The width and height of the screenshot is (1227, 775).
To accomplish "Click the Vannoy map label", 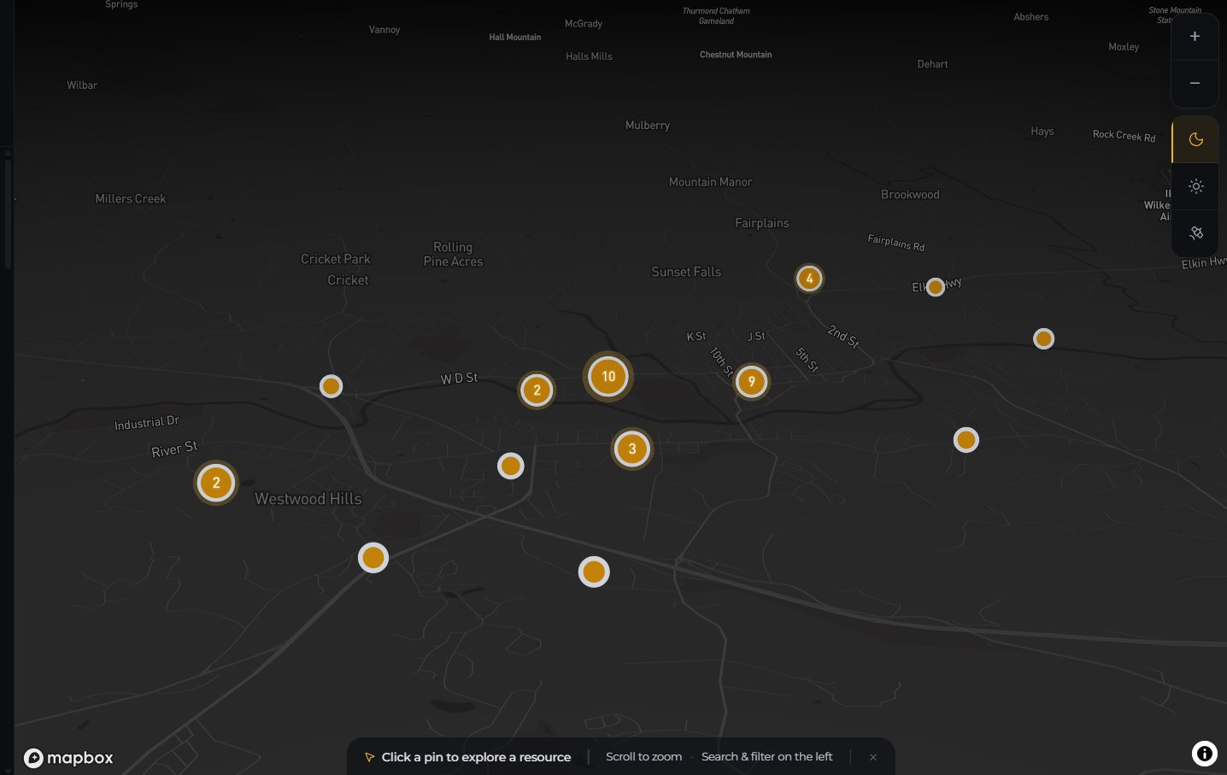I will pyautogui.click(x=385, y=30).
